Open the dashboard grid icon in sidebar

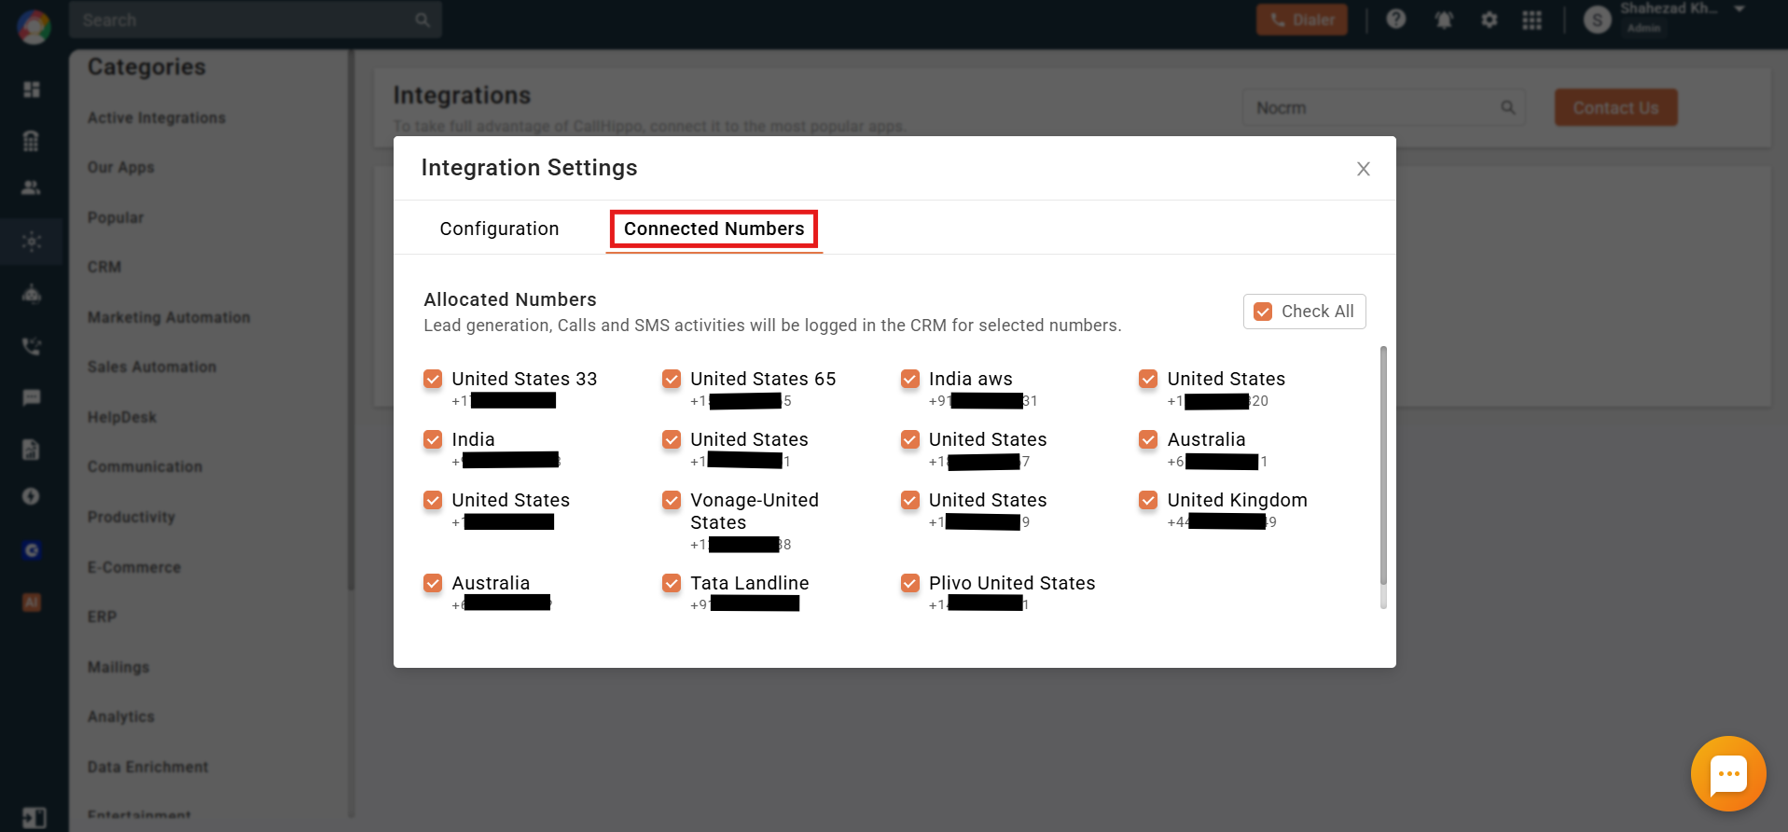32,90
